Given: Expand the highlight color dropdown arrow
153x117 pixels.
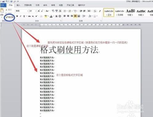Looking at the screenshot, I should (x=48, y=16).
